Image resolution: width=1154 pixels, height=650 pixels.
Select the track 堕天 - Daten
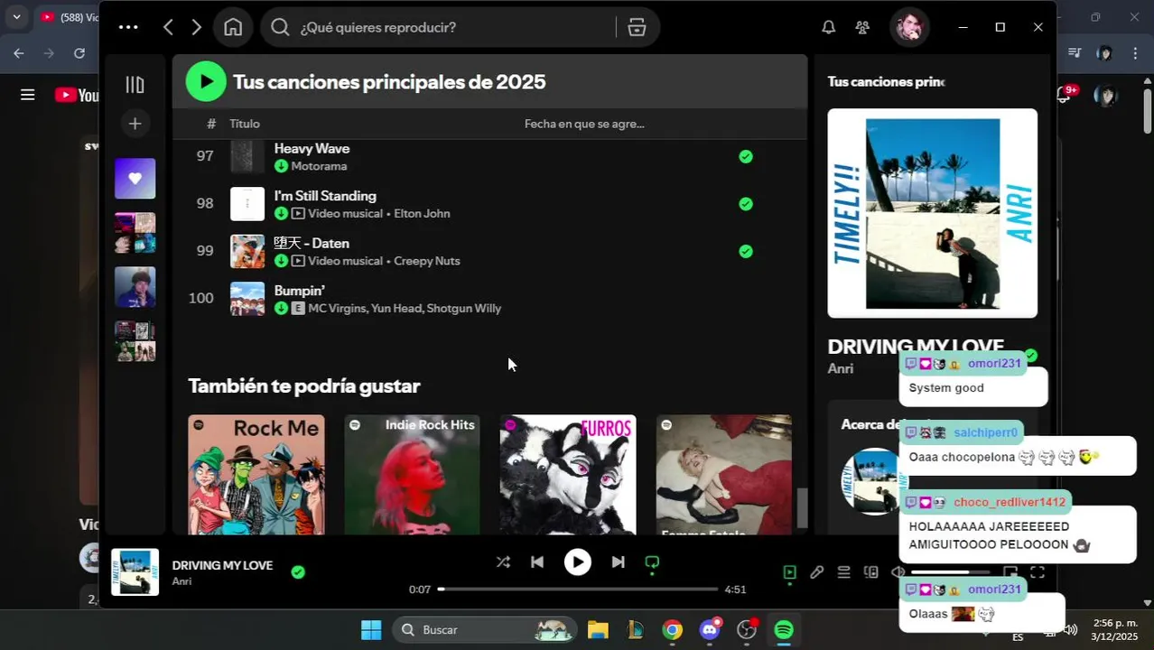pos(312,243)
